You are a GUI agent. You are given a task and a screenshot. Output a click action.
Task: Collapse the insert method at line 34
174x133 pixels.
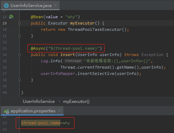tap(19, 55)
